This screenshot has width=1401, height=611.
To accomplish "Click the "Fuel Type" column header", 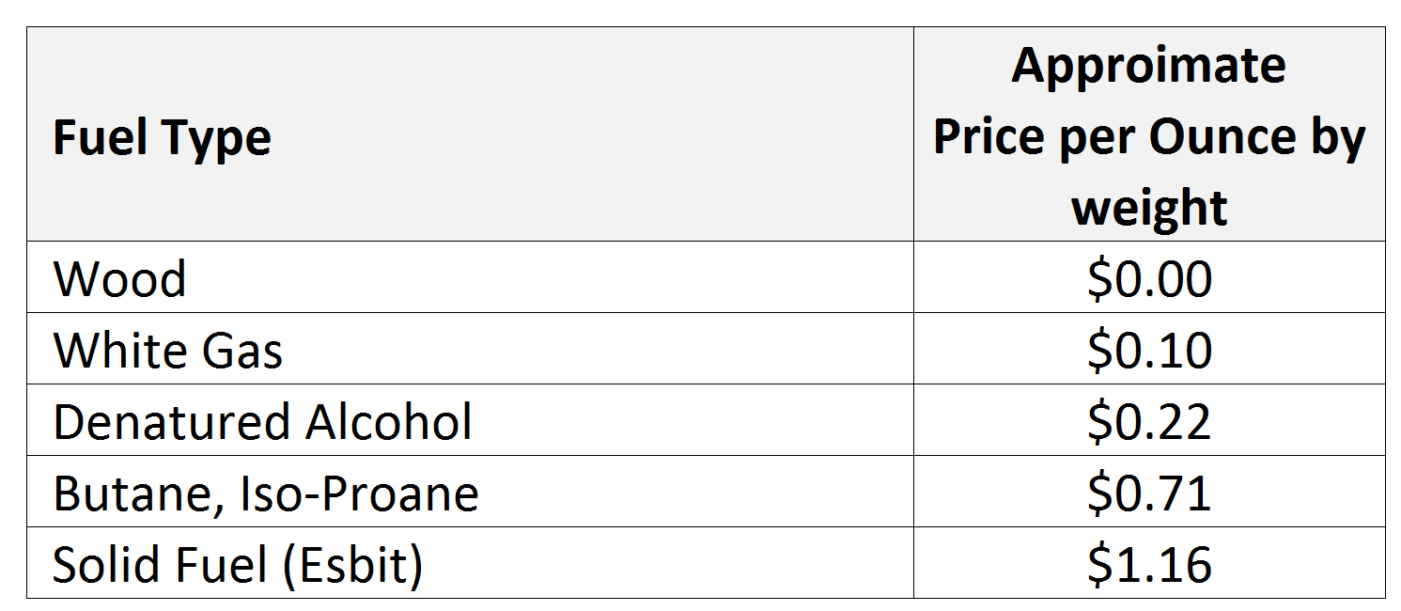I will click(162, 138).
